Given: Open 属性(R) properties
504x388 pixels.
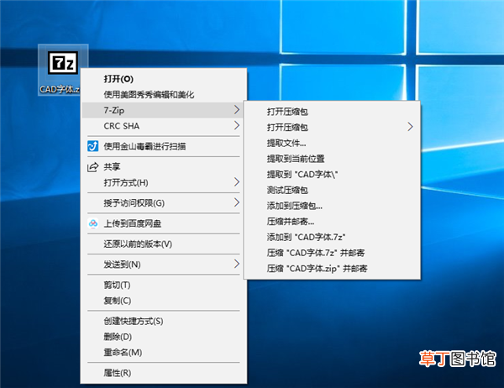Looking at the screenshot, I should (x=163, y=373).
